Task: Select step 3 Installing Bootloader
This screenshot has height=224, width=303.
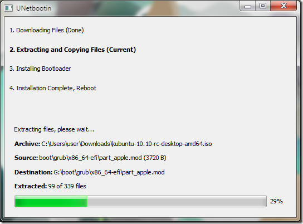Action: (x=40, y=69)
